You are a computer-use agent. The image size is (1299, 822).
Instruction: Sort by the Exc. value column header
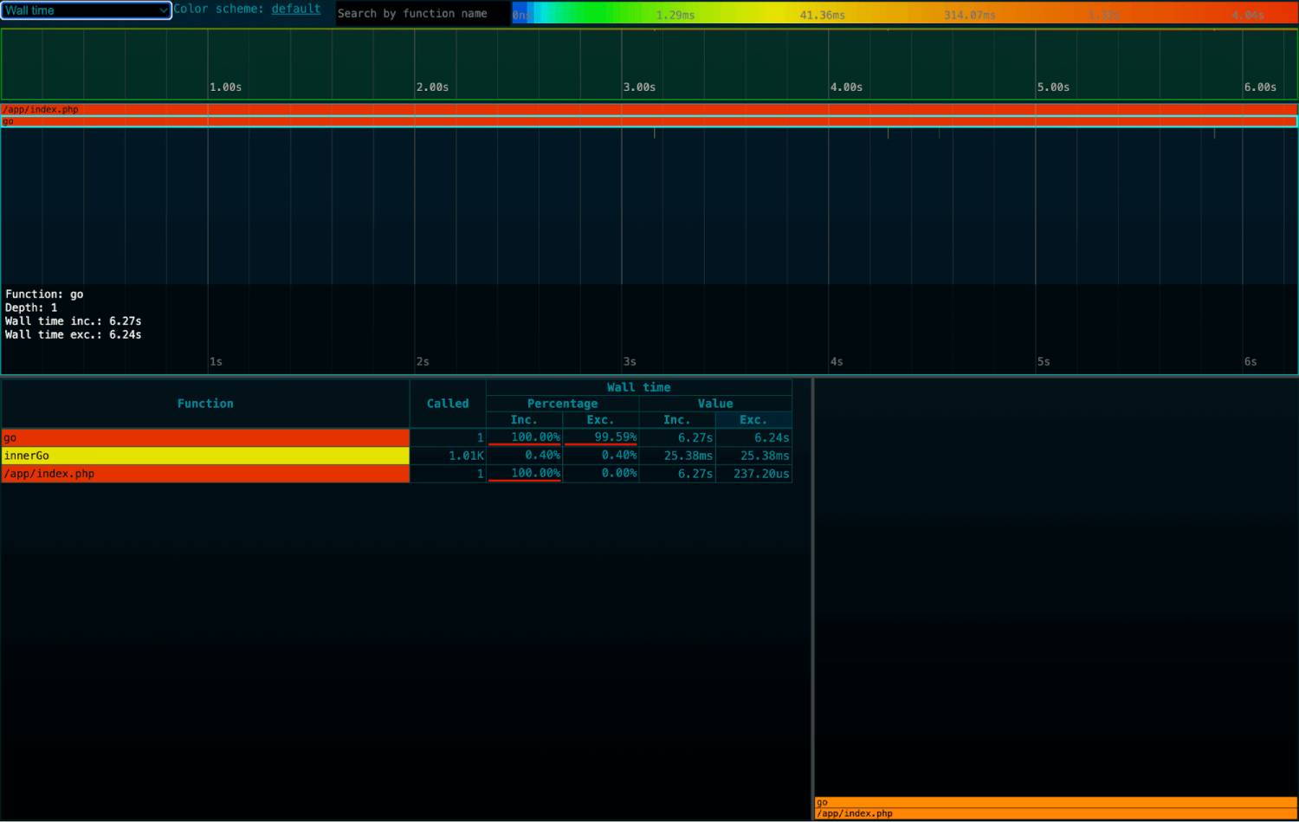[753, 419]
